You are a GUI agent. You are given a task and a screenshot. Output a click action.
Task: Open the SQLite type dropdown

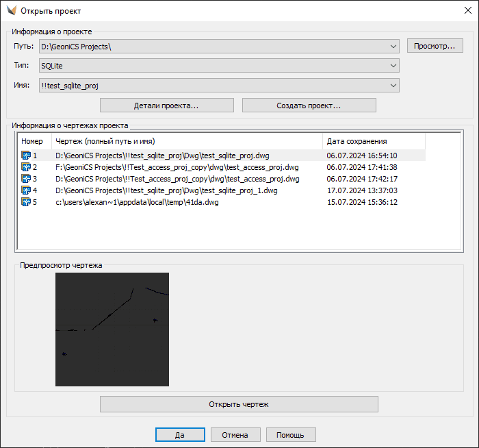pyautogui.click(x=393, y=66)
